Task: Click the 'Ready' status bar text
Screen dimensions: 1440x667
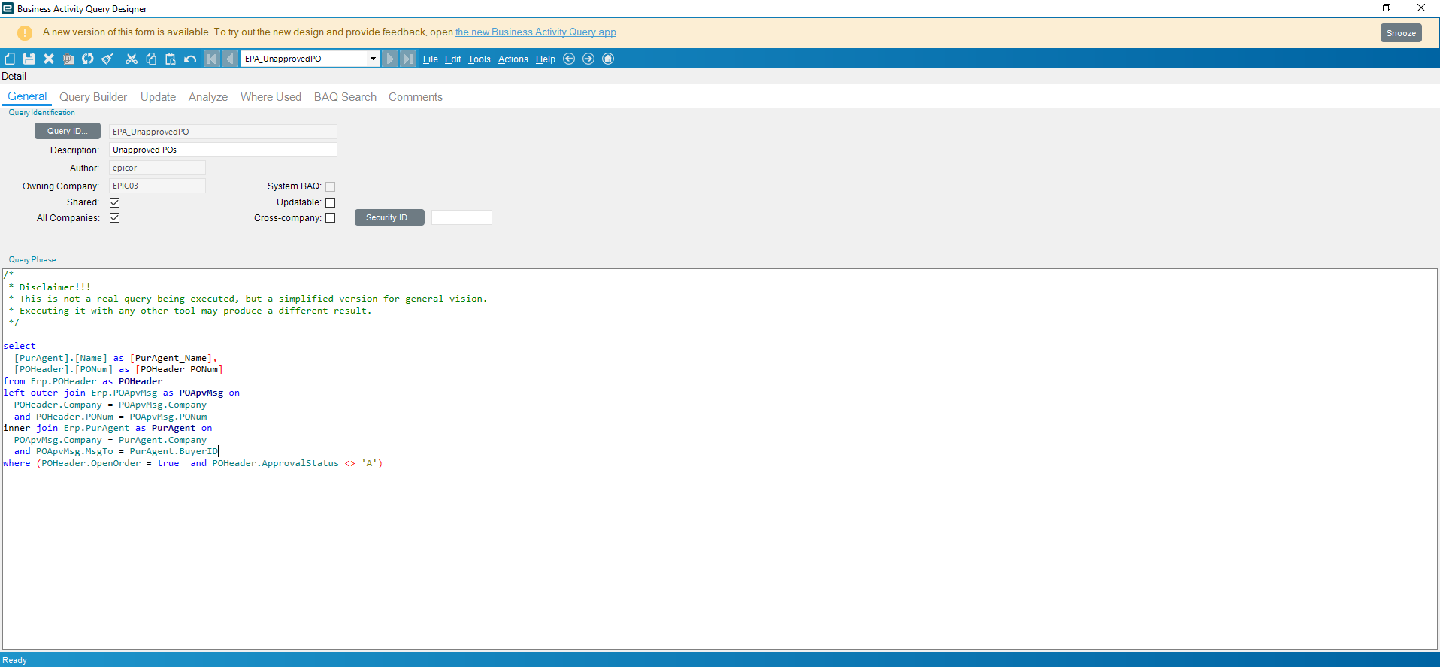Action: [15, 660]
